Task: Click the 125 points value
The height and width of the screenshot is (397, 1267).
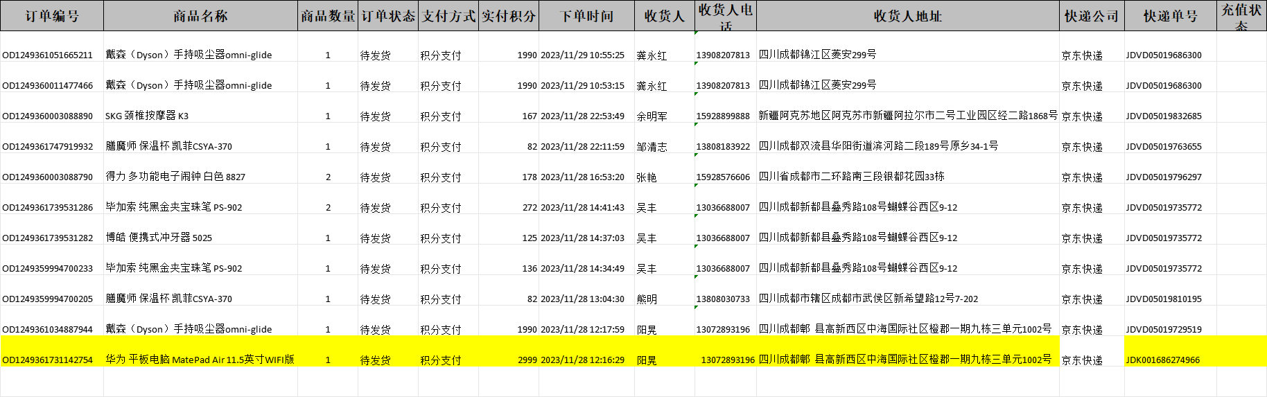Action: point(530,238)
